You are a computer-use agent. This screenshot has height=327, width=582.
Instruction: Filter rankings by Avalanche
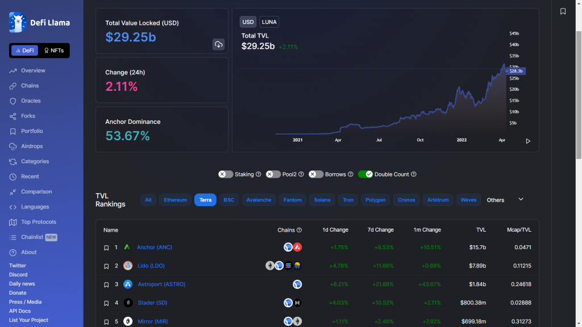(x=259, y=200)
